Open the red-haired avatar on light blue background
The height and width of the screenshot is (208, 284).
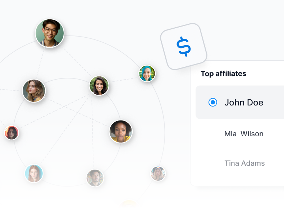(34, 174)
